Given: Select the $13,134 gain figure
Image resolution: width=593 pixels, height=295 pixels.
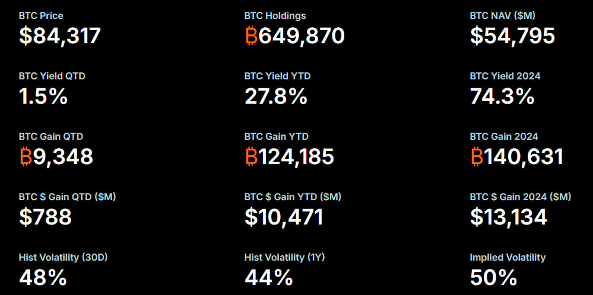Looking at the screenshot, I should point(508,217).
